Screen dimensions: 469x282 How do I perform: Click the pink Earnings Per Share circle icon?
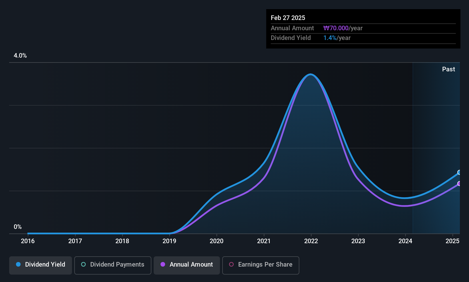pyautogui.click(x=231, y=264)
